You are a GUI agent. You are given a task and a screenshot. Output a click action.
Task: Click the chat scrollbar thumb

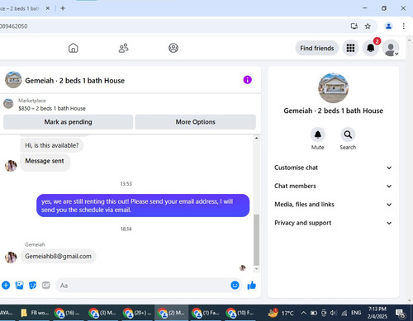[256, 239]
